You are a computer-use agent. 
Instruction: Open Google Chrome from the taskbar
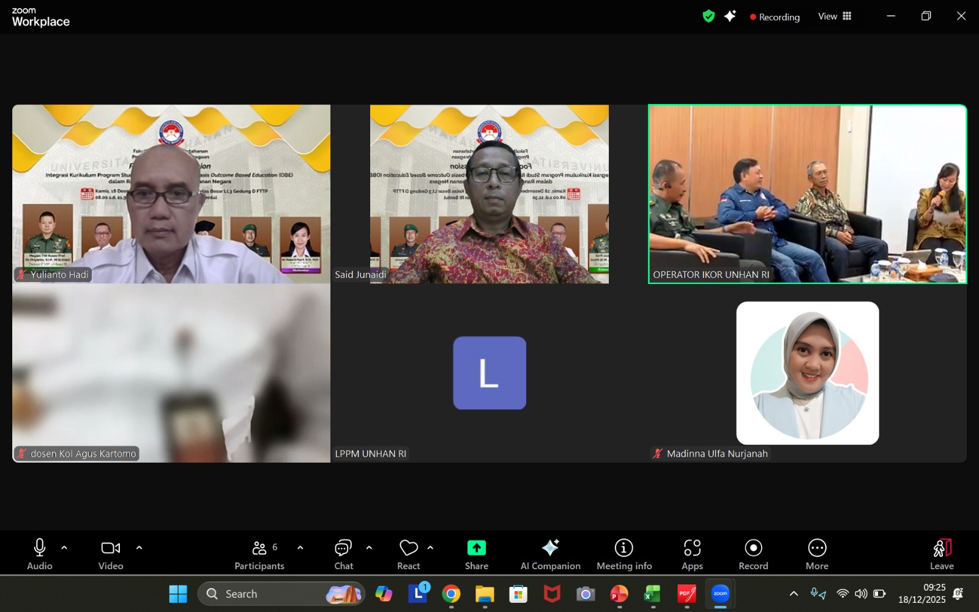point(451,594)
